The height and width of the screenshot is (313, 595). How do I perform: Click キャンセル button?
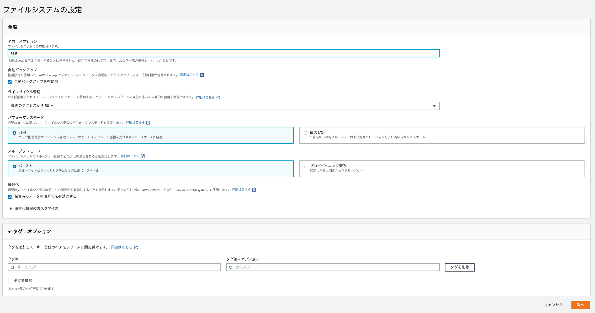click(x=553, y=305)
